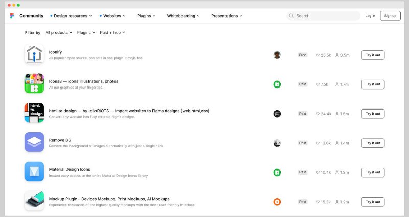This screenshot has width=409, height=217.
Task: Like Mockup Plugin via the heart icon
Action: coord(317,202)
